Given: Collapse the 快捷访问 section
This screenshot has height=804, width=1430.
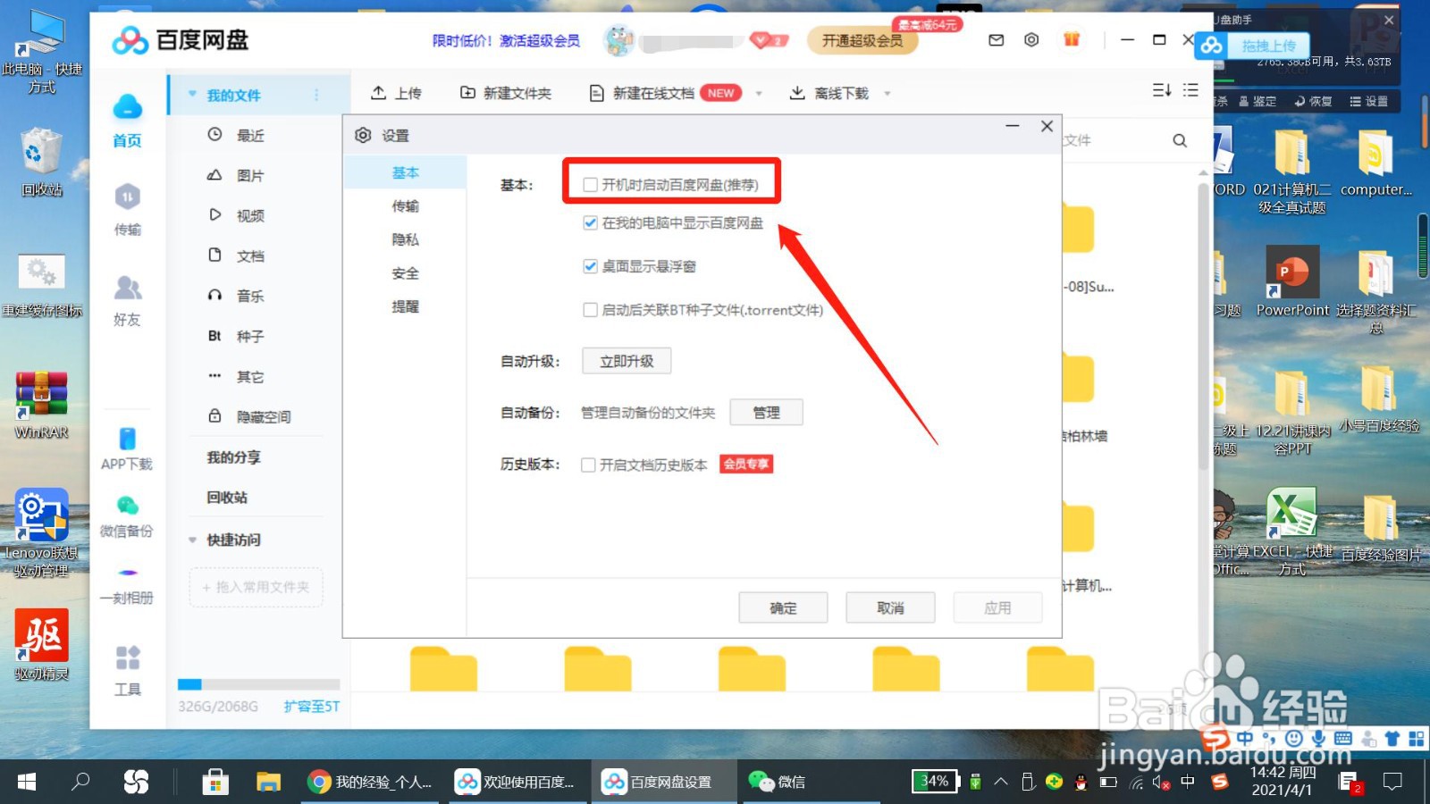Looking at the screenshot, I should pos(192,540).
